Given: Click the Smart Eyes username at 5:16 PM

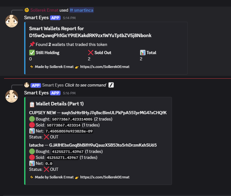Looking at the screenshot, I should pyautogui.click(x=36, y=93).
